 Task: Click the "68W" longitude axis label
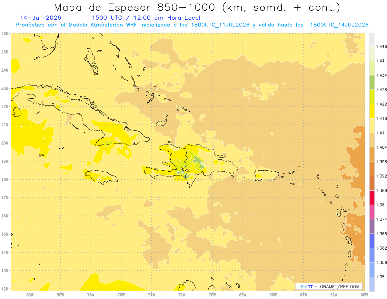point(243,295)
